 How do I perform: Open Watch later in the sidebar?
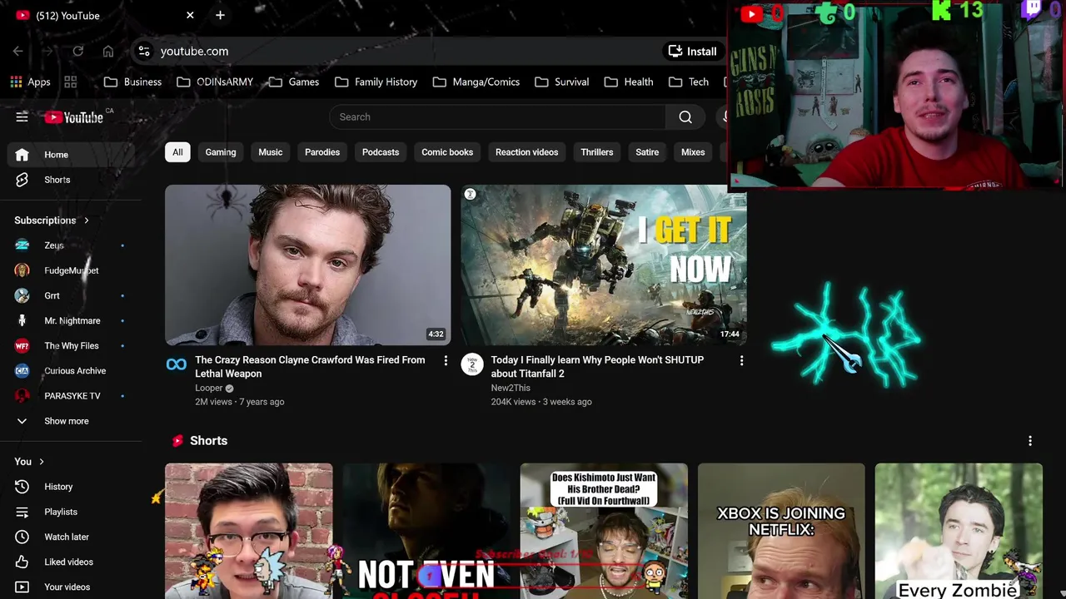(71, 537)
